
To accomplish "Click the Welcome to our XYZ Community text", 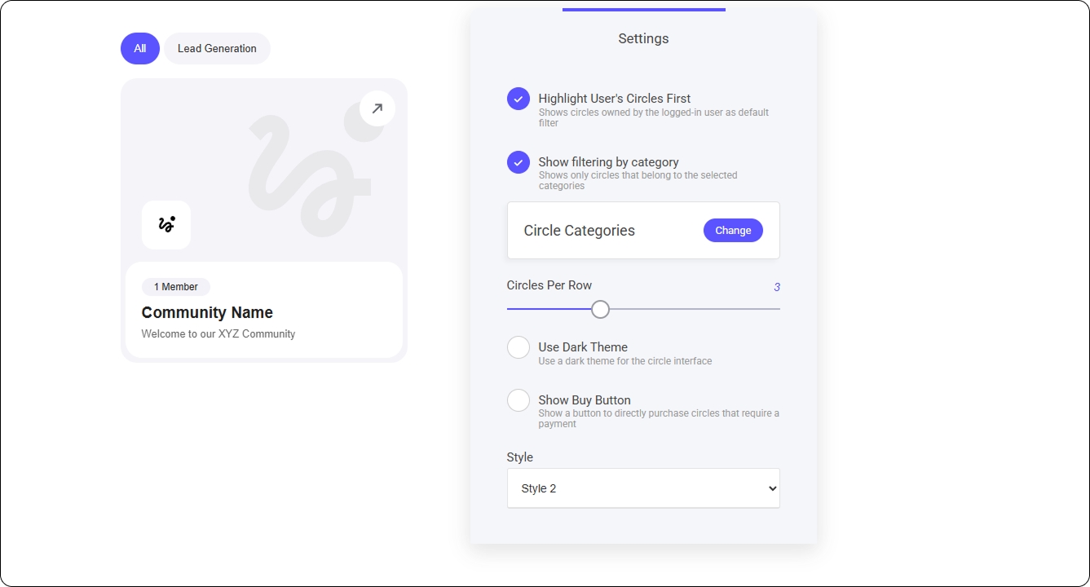I will [218, 333].
